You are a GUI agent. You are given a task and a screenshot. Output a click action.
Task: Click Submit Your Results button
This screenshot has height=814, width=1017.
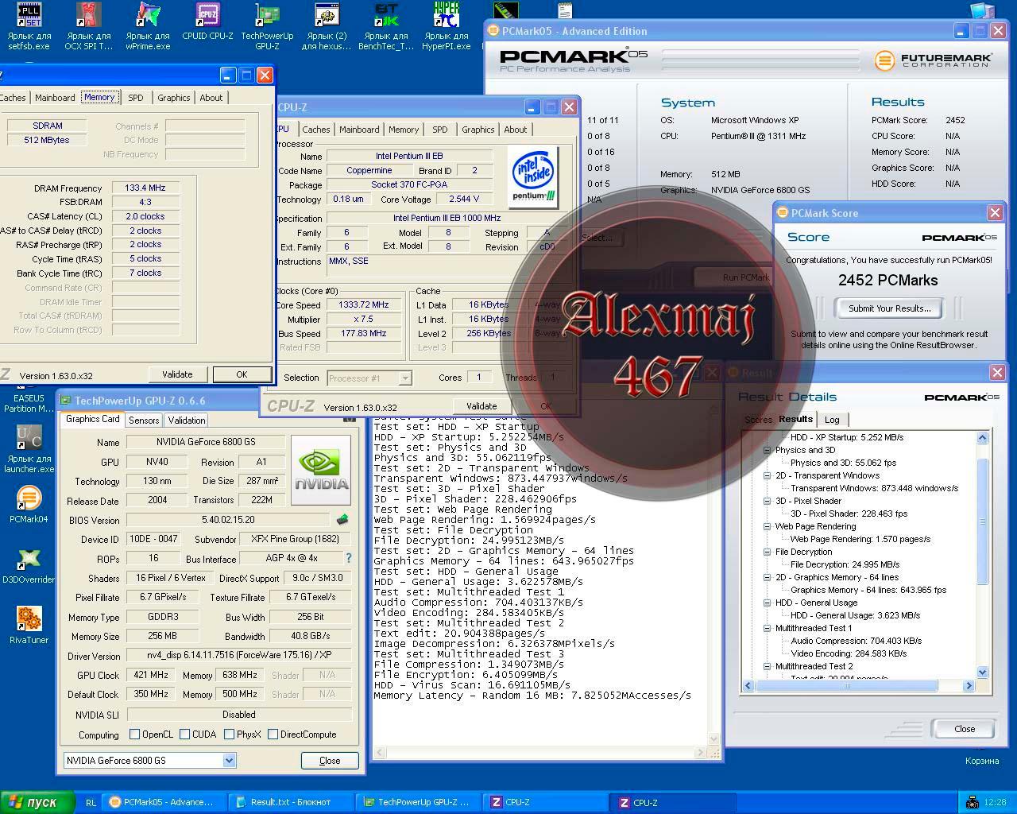click(x=889, y=308)
